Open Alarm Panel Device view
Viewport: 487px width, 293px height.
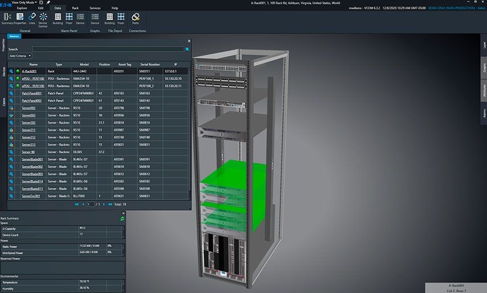80,19
